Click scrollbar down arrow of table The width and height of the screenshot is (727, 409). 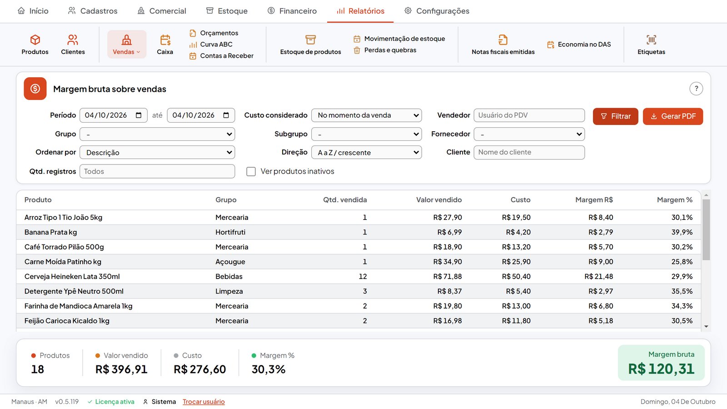point(706,326)
